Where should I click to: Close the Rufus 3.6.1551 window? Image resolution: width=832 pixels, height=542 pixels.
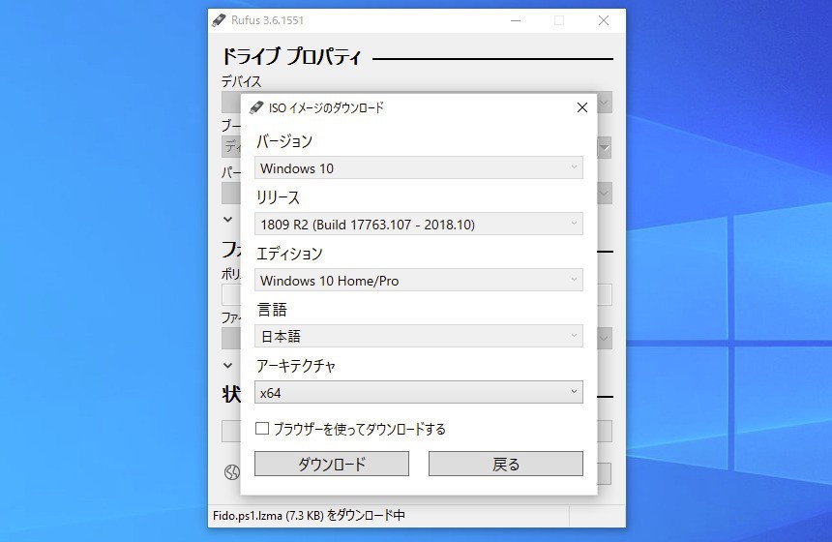click(604, 20)
